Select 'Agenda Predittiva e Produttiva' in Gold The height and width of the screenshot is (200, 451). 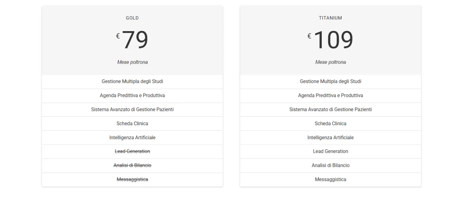132,96
